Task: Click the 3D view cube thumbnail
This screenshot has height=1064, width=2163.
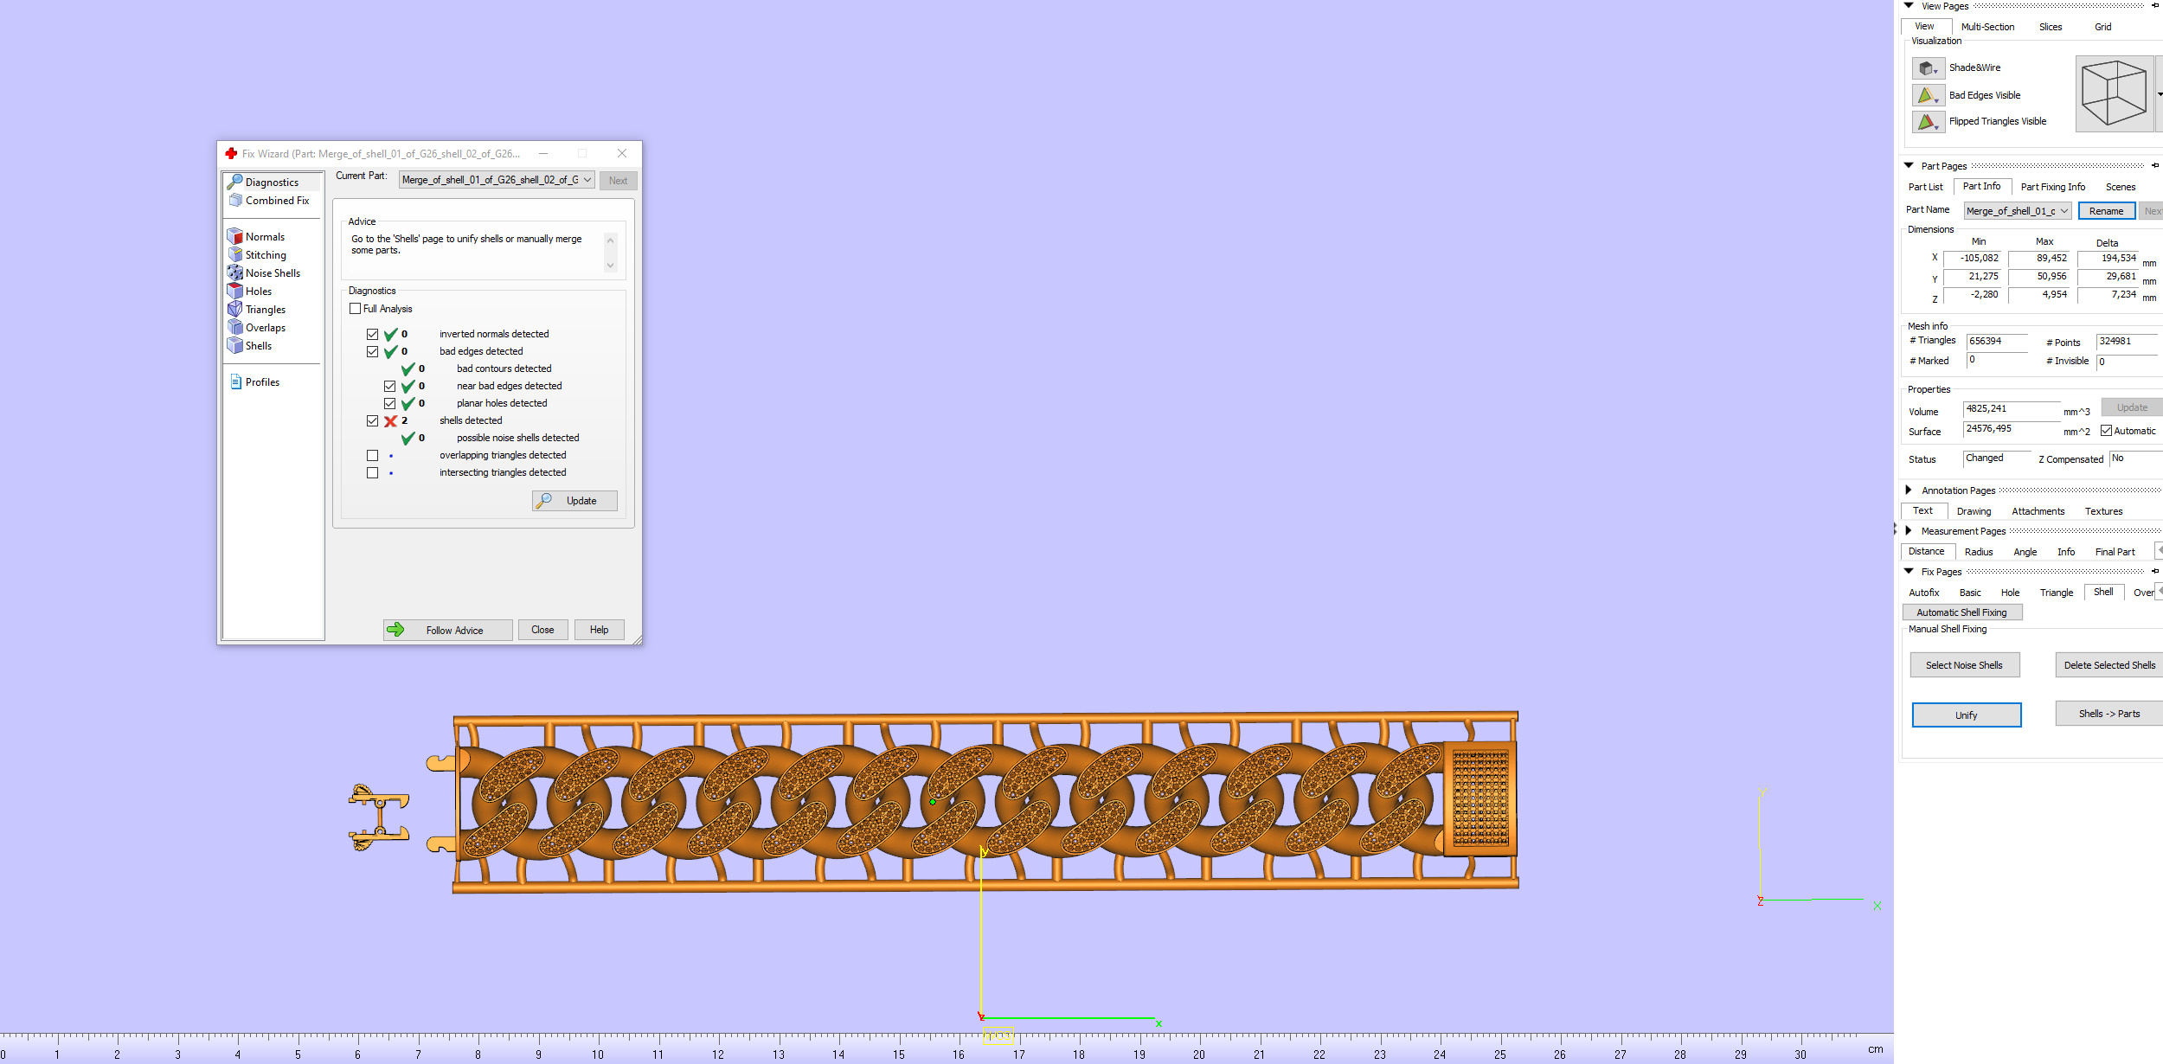Action: click(x=2114, y=93)
